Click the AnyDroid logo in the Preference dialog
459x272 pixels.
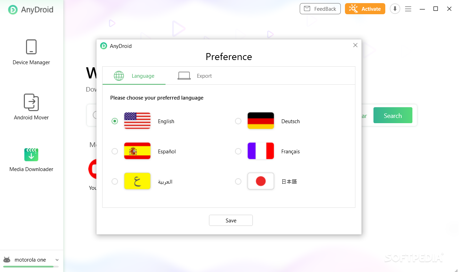click(104, 46)
